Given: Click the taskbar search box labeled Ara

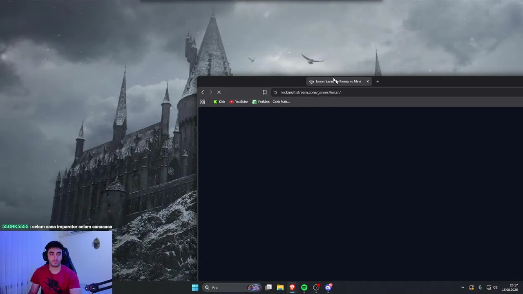Looking at the screenshot, I should coord(232,287).
